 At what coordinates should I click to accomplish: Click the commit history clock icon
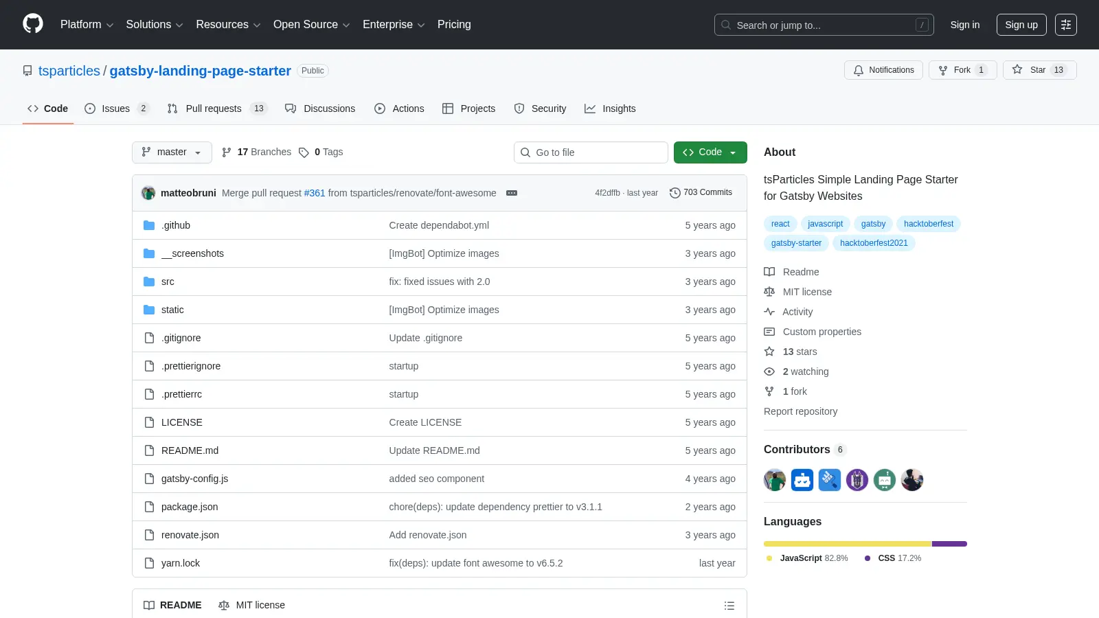pyautogui.click(x=675, y=193)
